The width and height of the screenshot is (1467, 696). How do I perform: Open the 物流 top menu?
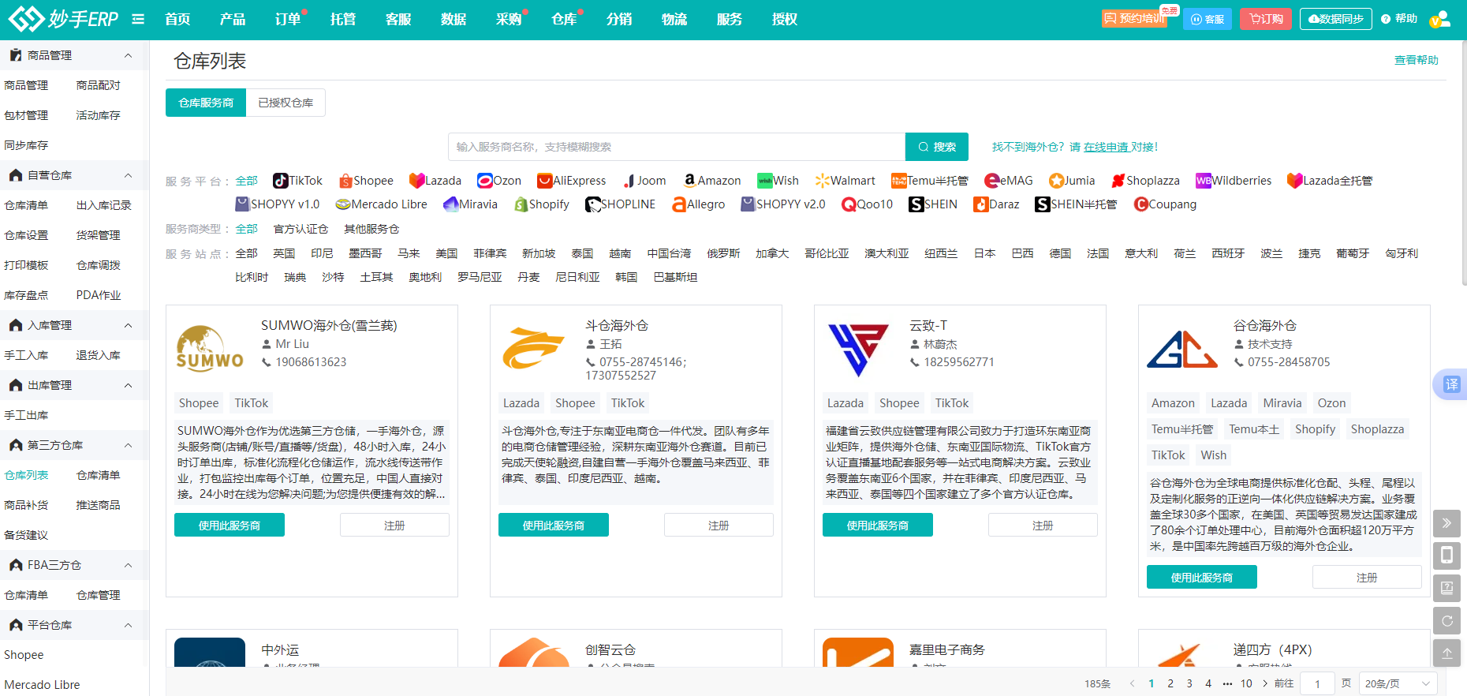674,19
